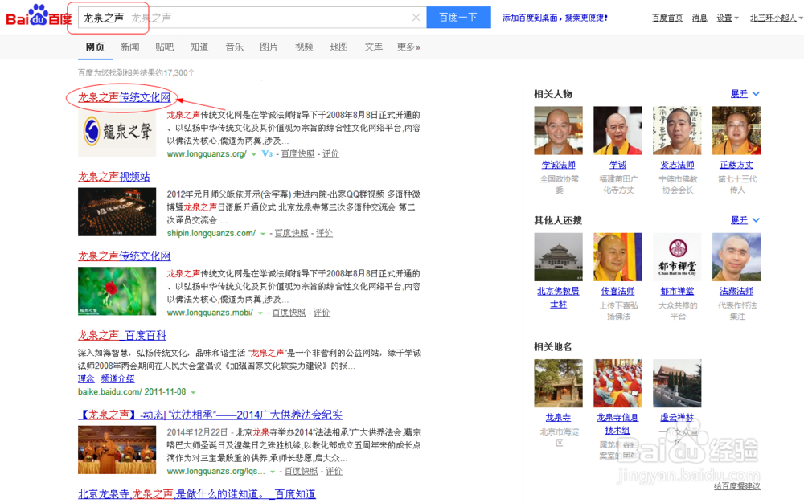The height and width of the screenshot is (503, 804).
Task: Click the 龙泉寺 temple photo
Action: [x=559, y=383]
